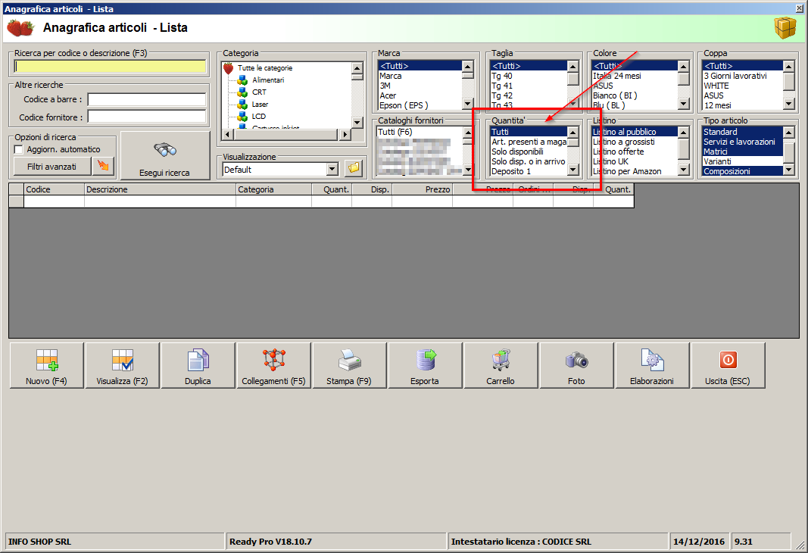Click the Codice fornitore input field
The image size is (808, 553).
tap(147, 117)
